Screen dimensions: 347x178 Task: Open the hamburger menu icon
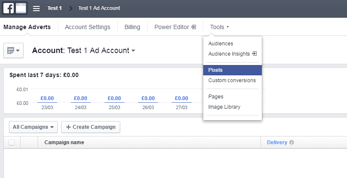(x=36, y=9)
